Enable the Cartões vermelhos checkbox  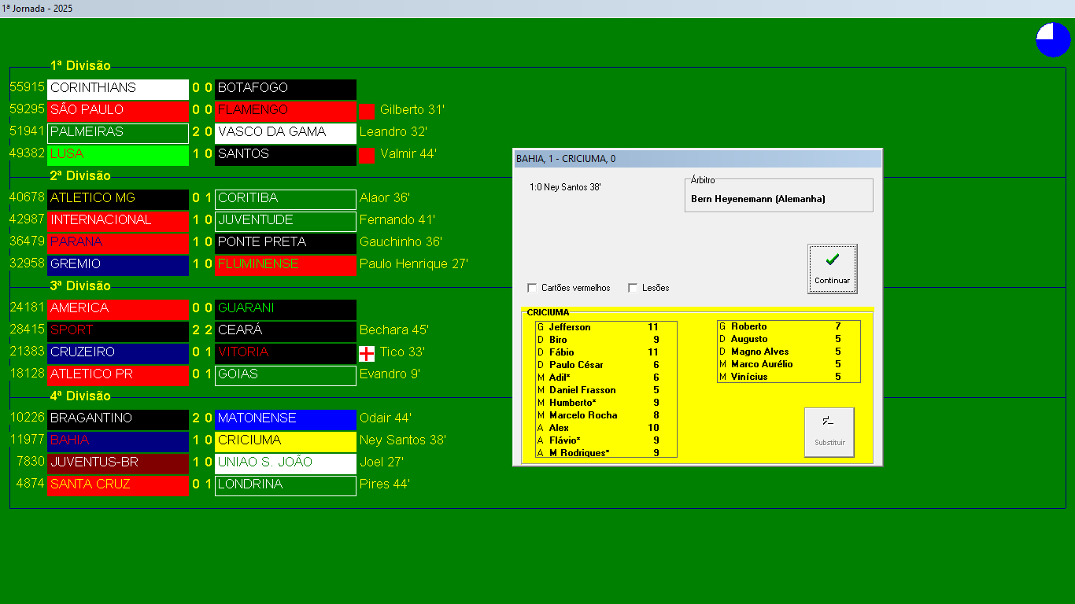click(x=533, y=288)
